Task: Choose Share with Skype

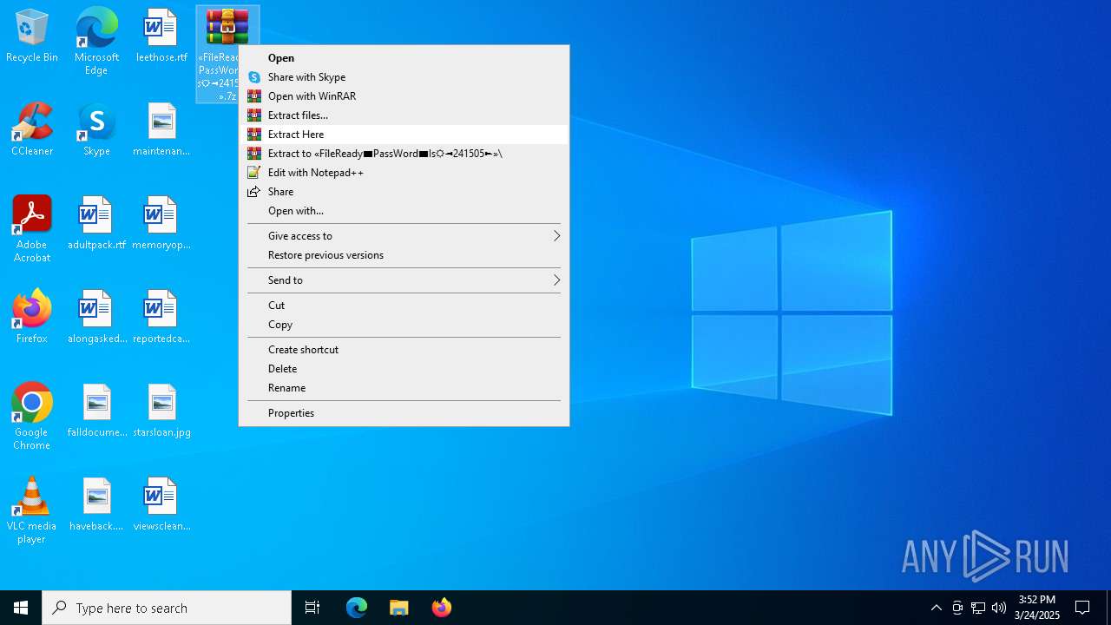Action: tap(404, 77)
